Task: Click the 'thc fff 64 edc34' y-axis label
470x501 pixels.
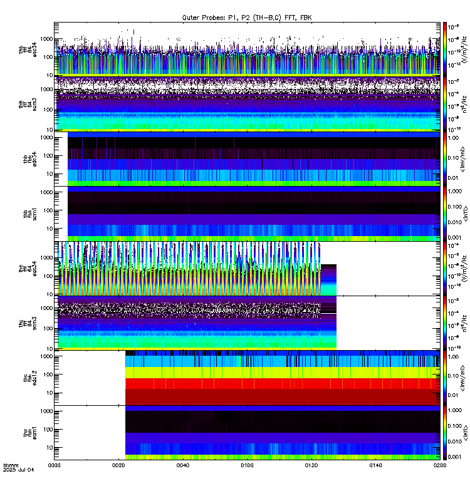Action: click(x=28, y=269)
